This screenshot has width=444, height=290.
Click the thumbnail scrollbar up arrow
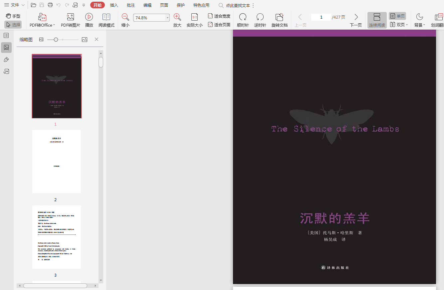101,53
